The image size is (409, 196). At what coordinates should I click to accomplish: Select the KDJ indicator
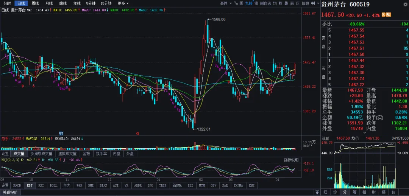[x=30, y=185]
